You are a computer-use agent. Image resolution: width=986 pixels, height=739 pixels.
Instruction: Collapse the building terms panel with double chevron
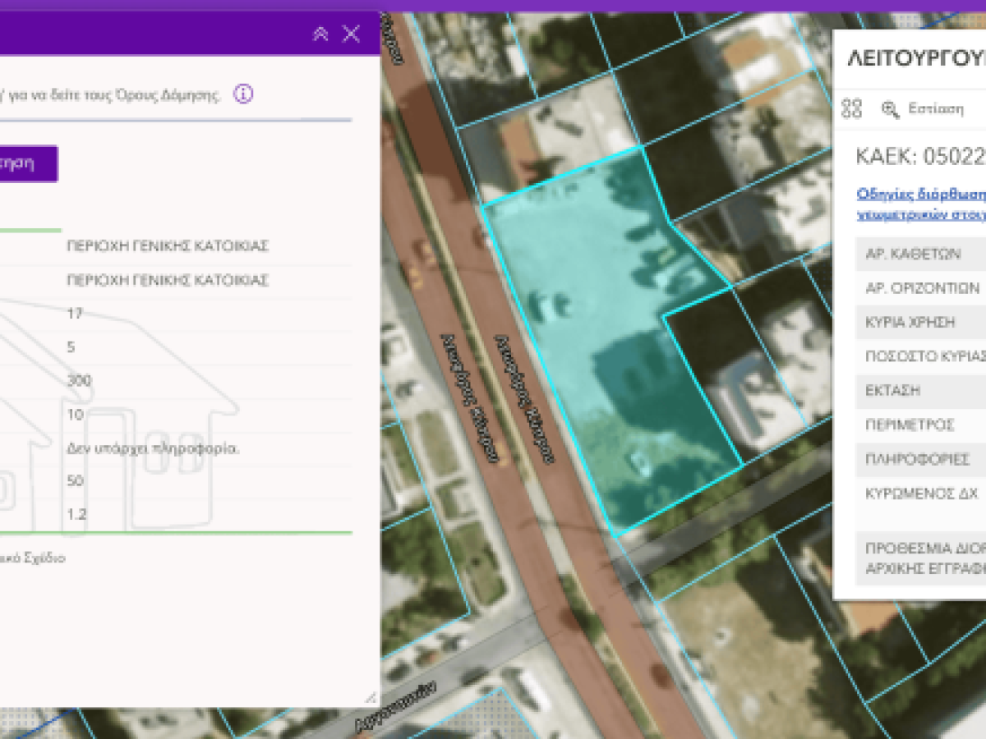(x=320, y=34)
